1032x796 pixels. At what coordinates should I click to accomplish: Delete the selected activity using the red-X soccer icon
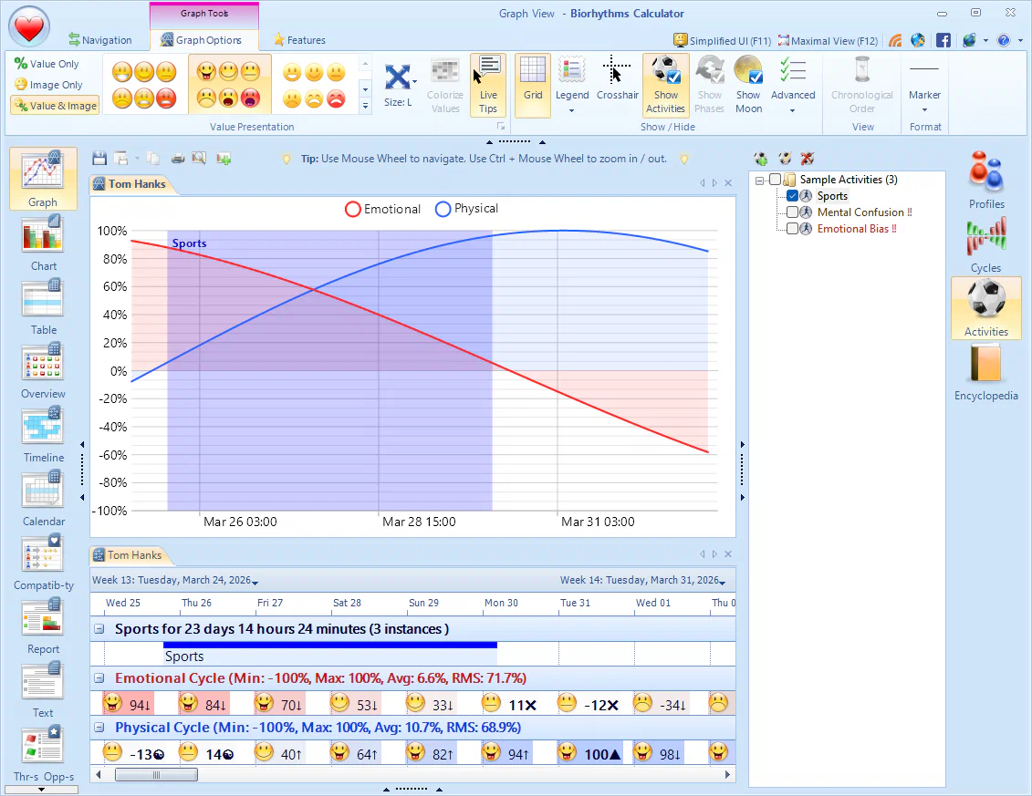[807, 159]
